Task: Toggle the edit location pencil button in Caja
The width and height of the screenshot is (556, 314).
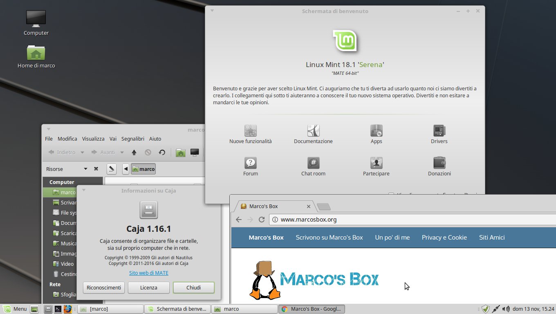Action: click(x=112, y=169)
